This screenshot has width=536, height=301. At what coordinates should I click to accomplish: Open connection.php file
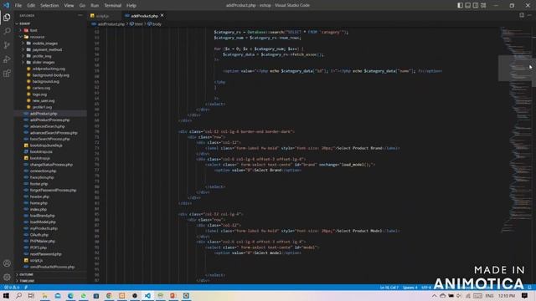tap(43, 171)
